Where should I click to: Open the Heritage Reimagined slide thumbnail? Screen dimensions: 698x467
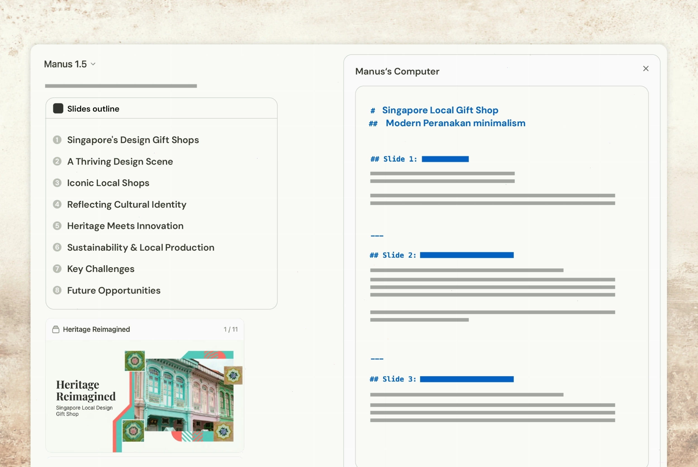coord(145,396)
